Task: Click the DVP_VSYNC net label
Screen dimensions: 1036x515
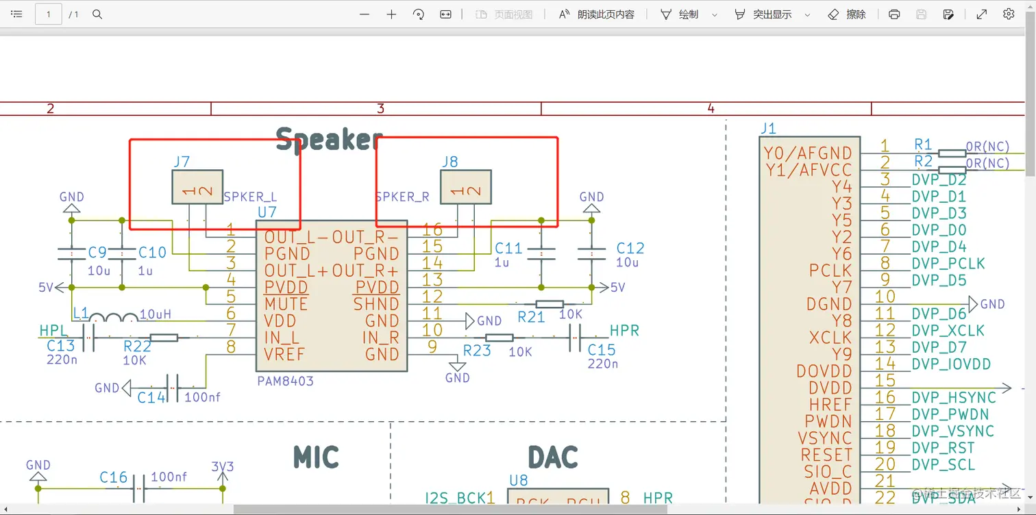Action: pyautogui.click(x=953, y=431)
